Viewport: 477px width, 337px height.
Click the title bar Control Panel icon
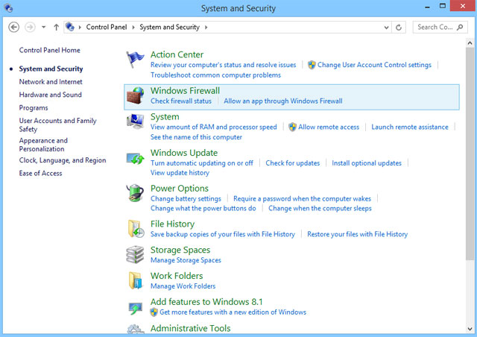point(8,8)
